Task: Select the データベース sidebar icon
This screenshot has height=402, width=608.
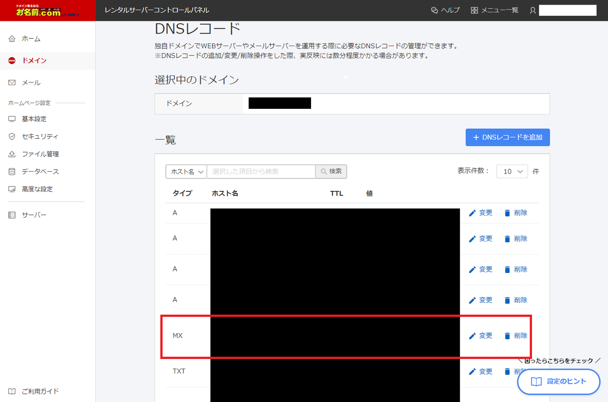Action: pos(11,172)
